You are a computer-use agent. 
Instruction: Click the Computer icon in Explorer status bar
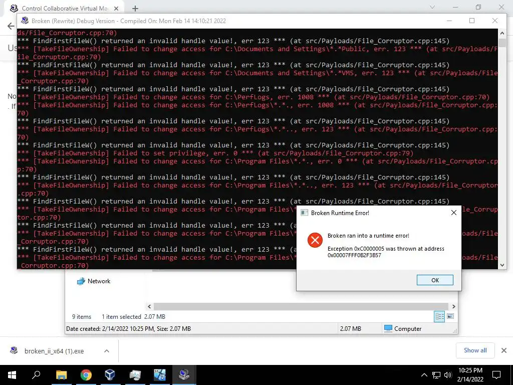point(388,328)
